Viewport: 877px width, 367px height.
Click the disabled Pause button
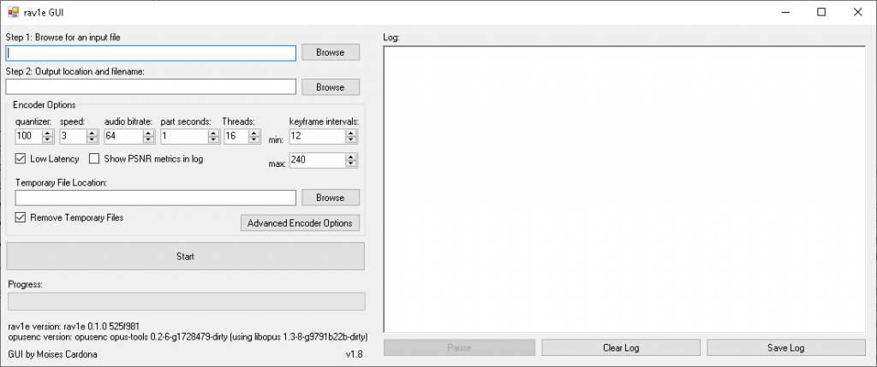pyautogui.click(x=459, y=347)
